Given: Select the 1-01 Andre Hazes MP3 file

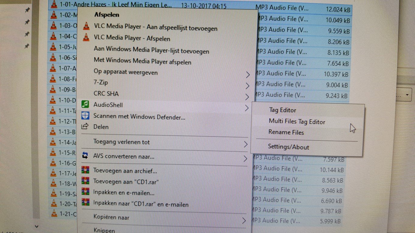Looking at the screenshot, I should [116, 5].
